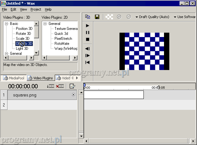This screenshot has height=145, width=197.
Task: Toggle the checkerboard transparency background
Action: 109,17
